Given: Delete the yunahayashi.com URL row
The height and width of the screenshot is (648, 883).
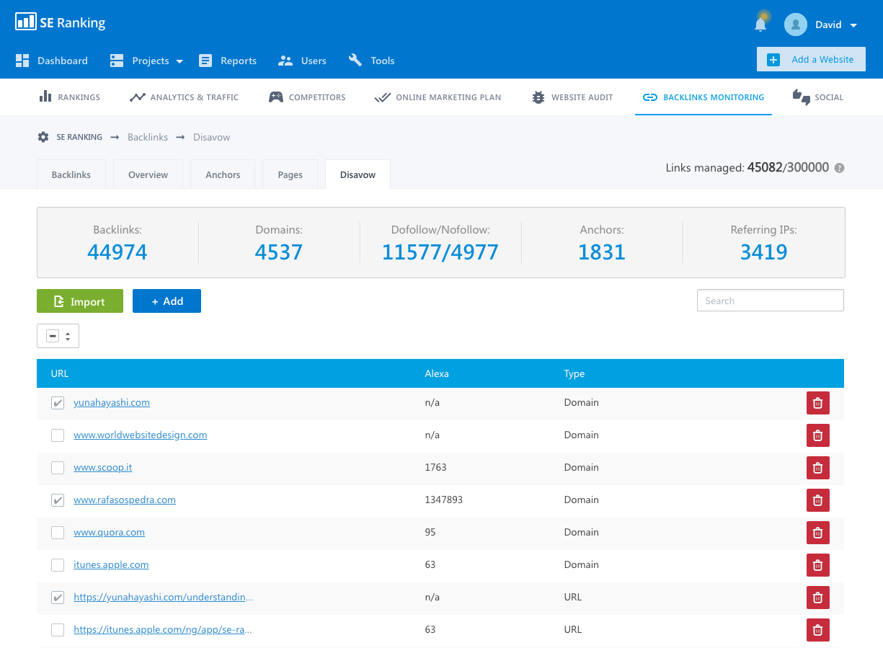Looking at the screenshot, I should pos(817,598).
